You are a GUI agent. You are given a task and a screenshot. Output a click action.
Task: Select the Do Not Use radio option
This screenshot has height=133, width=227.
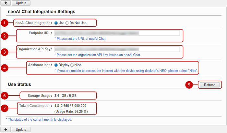(67, 23)
